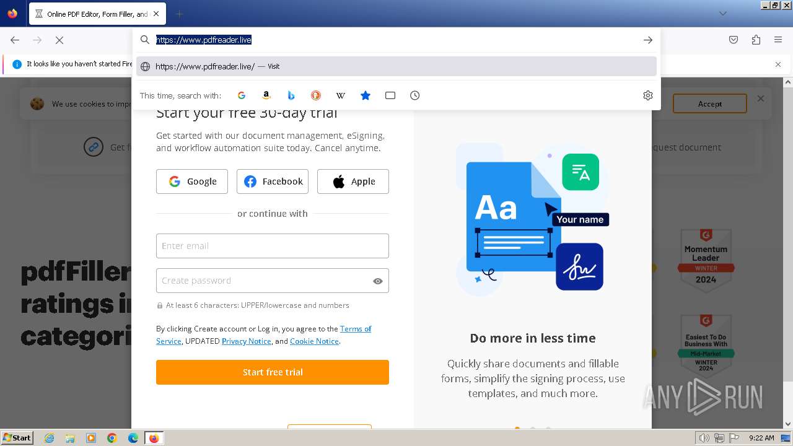Click the page scrollbar up arrow
Image resolution: width=793 pixels, height=446 pixels.
(x=788, y=82)
